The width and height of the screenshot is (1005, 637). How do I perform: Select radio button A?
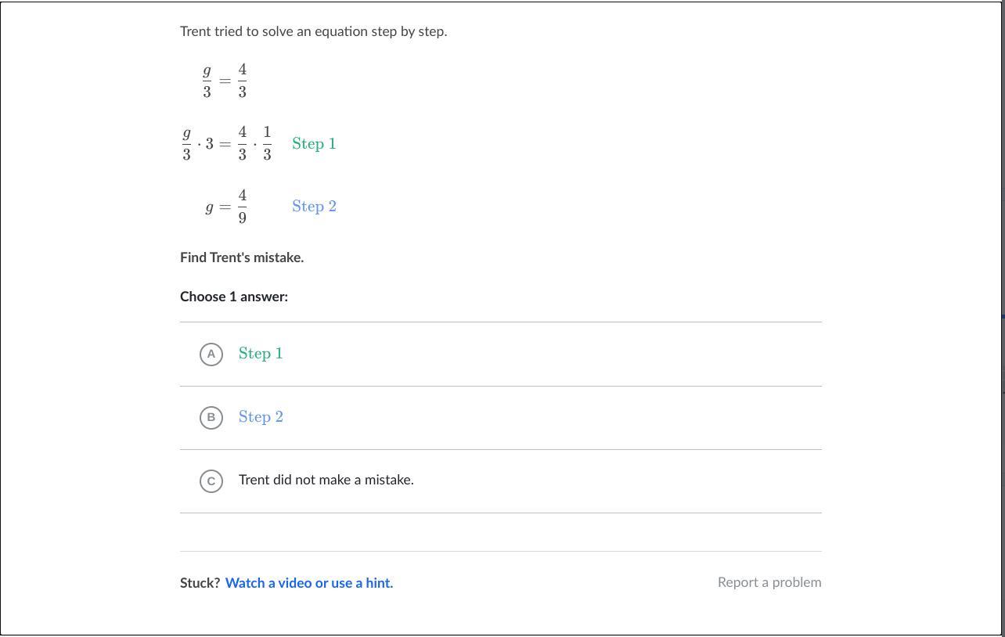(x=211, y=354)
